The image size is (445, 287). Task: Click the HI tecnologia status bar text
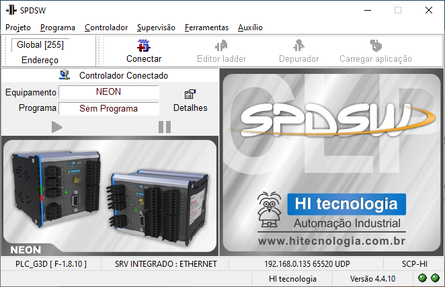pos(292,279)
